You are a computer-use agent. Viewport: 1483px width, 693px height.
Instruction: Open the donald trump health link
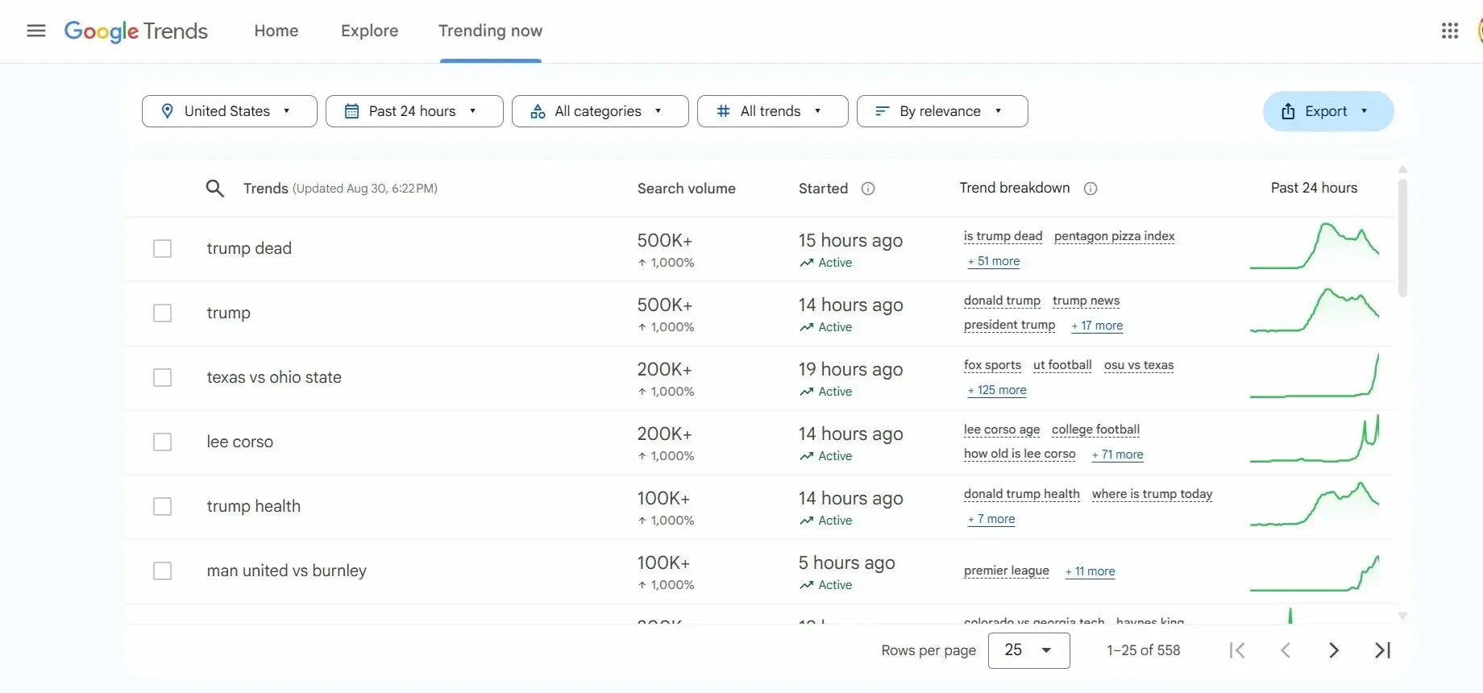(x=1022, y=494)
